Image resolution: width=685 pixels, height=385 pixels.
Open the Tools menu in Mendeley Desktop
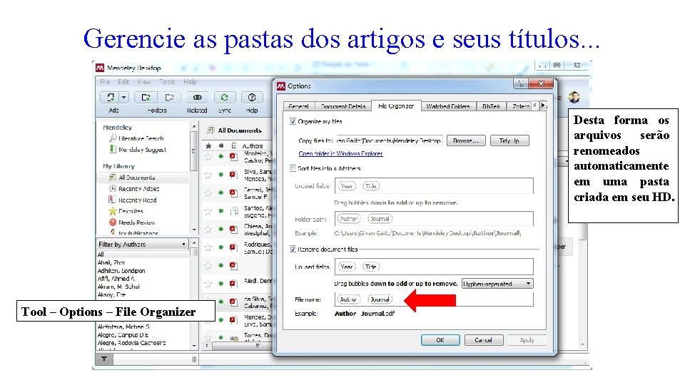167,81
